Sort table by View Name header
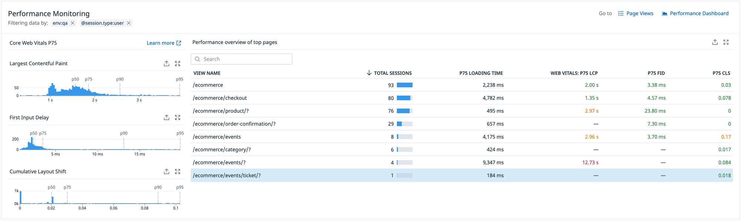741x221 pixels. (x=207, y=73)
